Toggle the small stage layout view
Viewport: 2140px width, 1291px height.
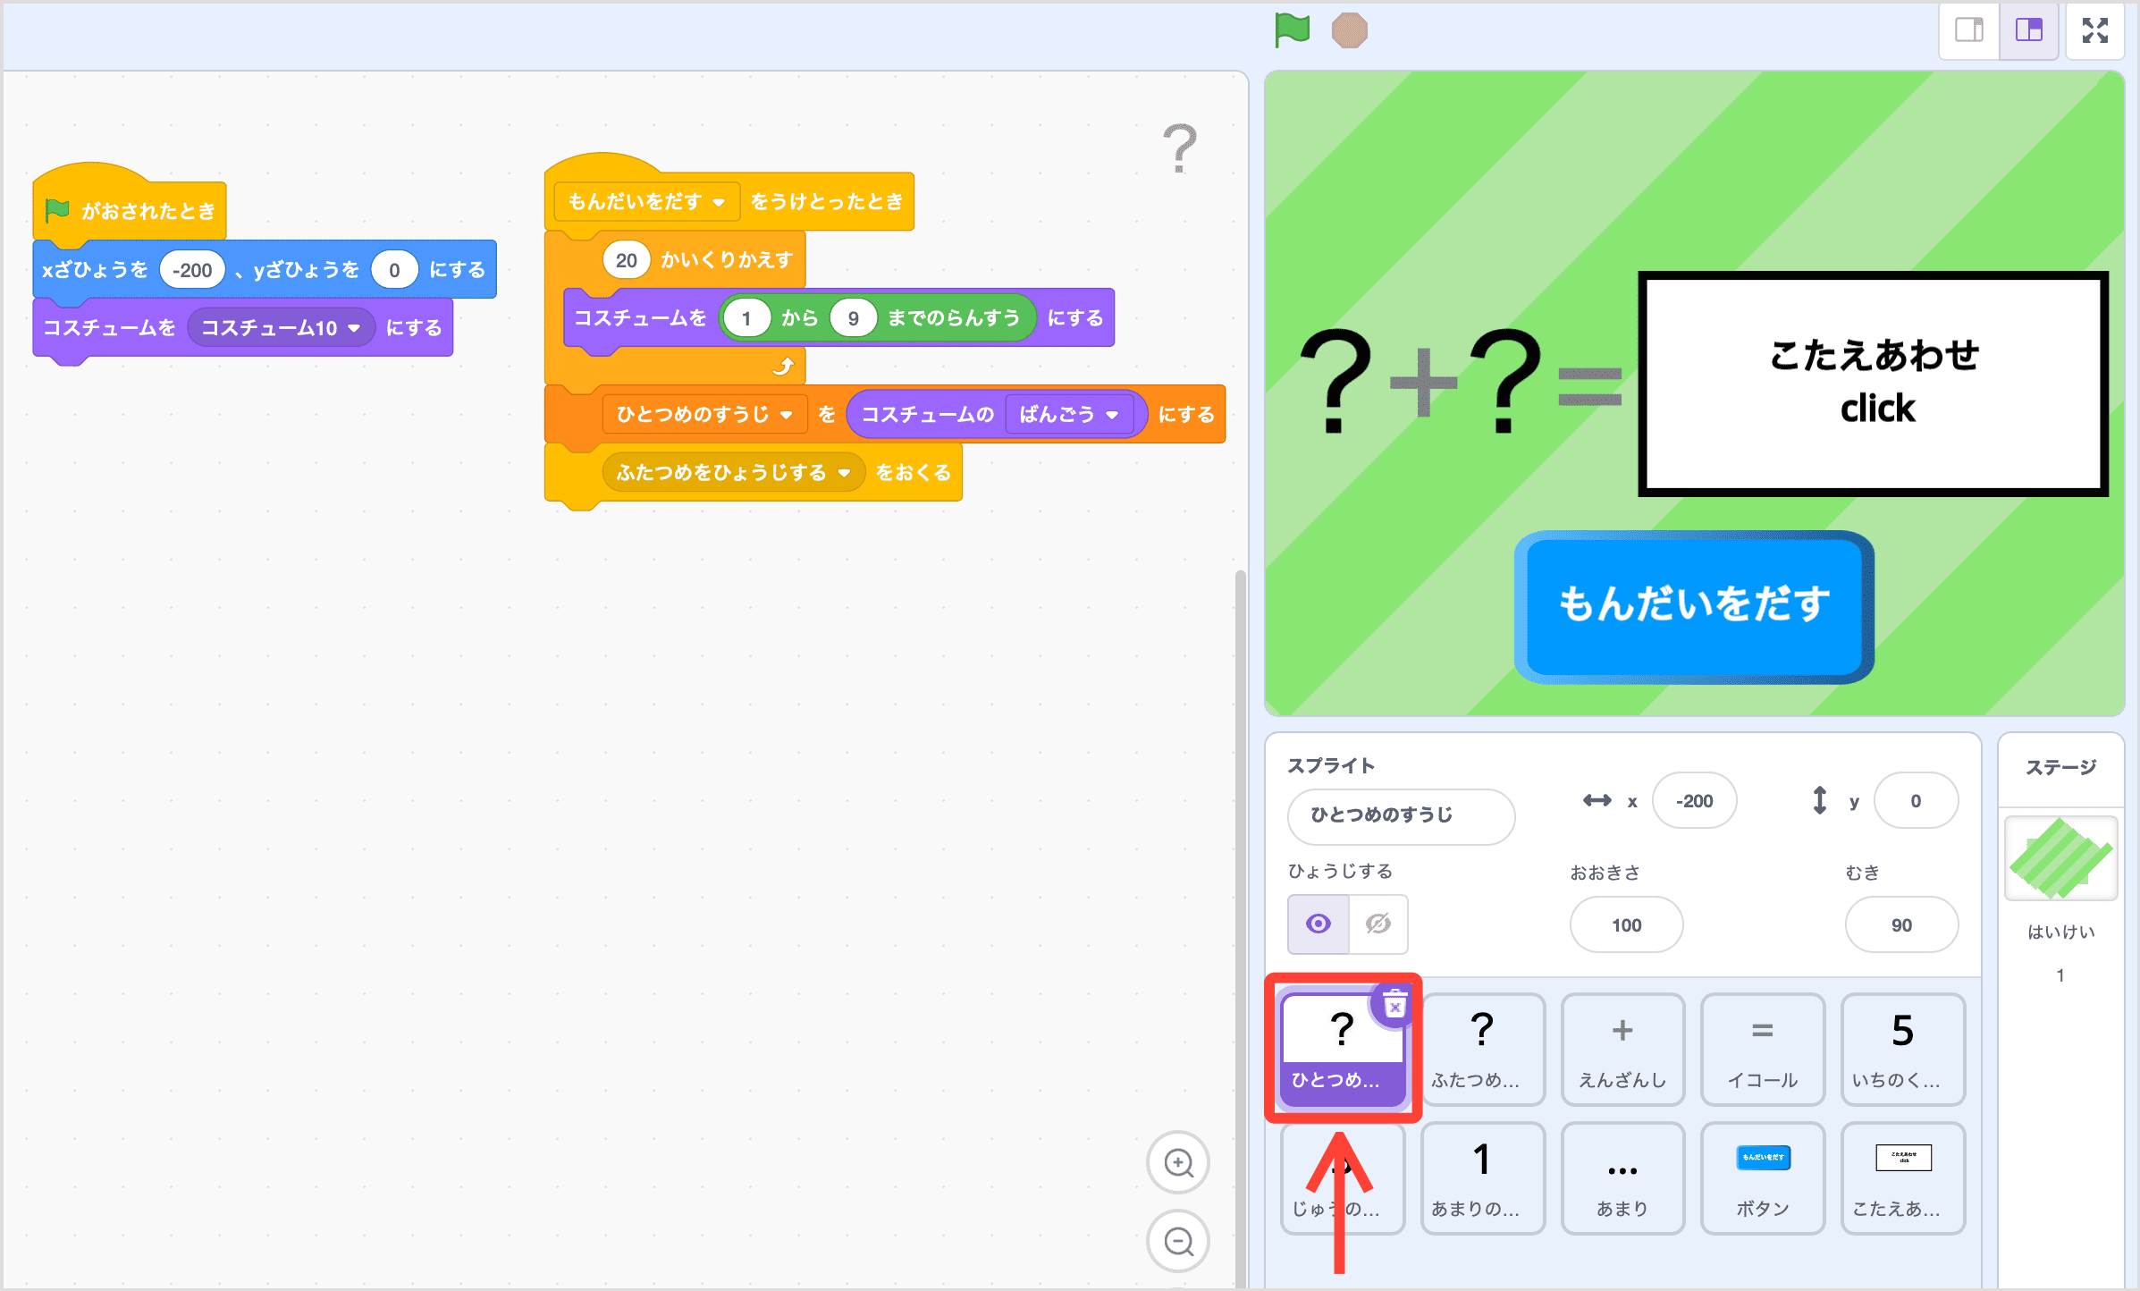1968,30
